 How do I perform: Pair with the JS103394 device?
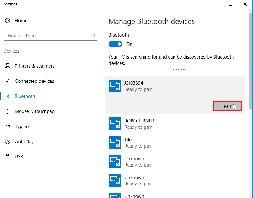coord(227,106)
